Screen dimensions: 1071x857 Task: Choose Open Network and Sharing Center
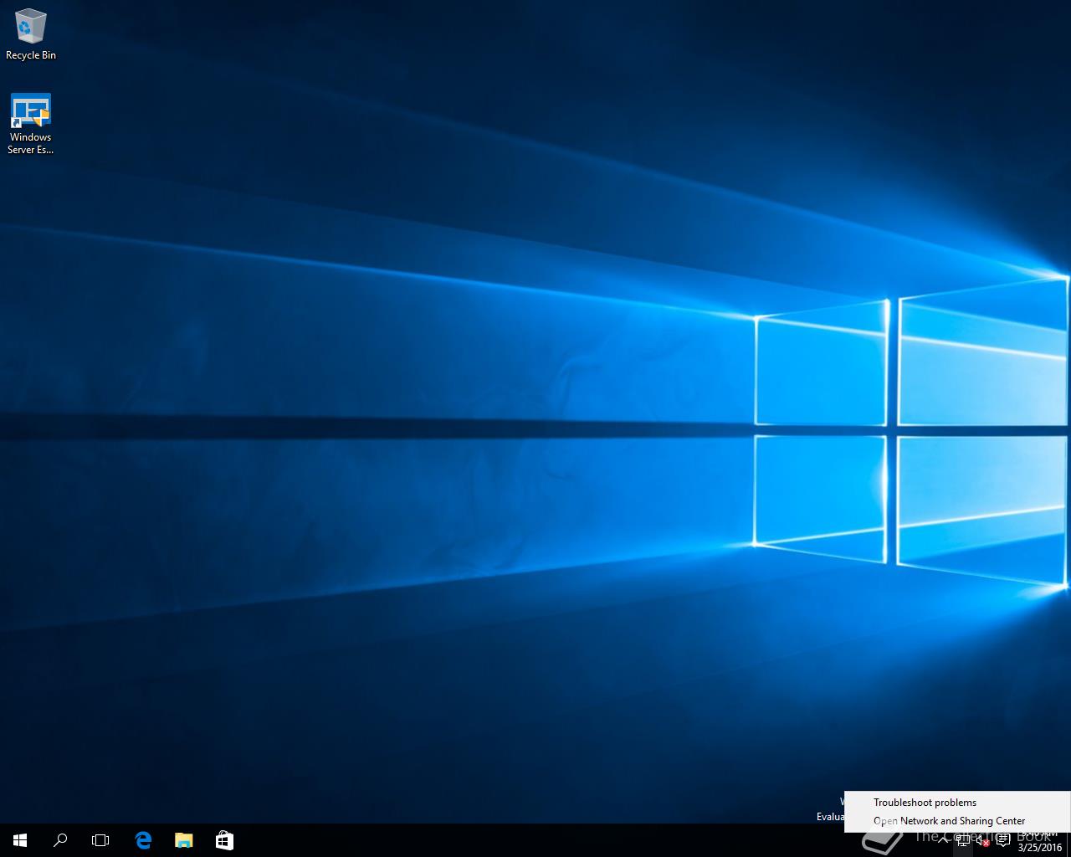(957, 821)
